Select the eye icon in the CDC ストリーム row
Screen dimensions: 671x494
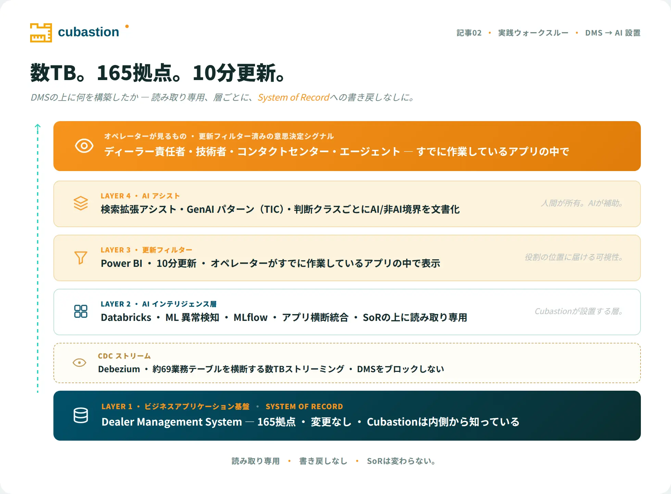pos(79,363)
